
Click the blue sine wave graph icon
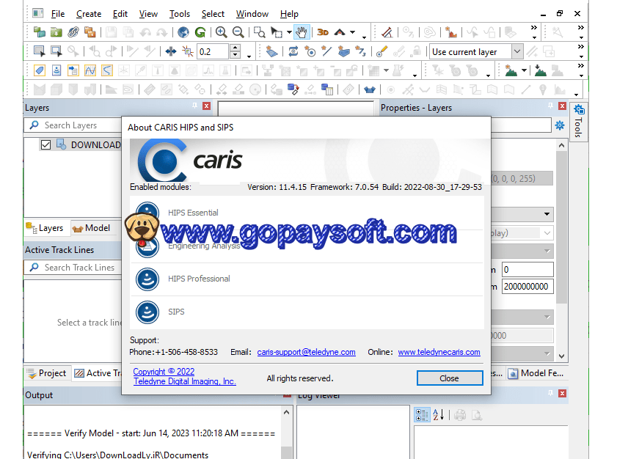point(90,70)
